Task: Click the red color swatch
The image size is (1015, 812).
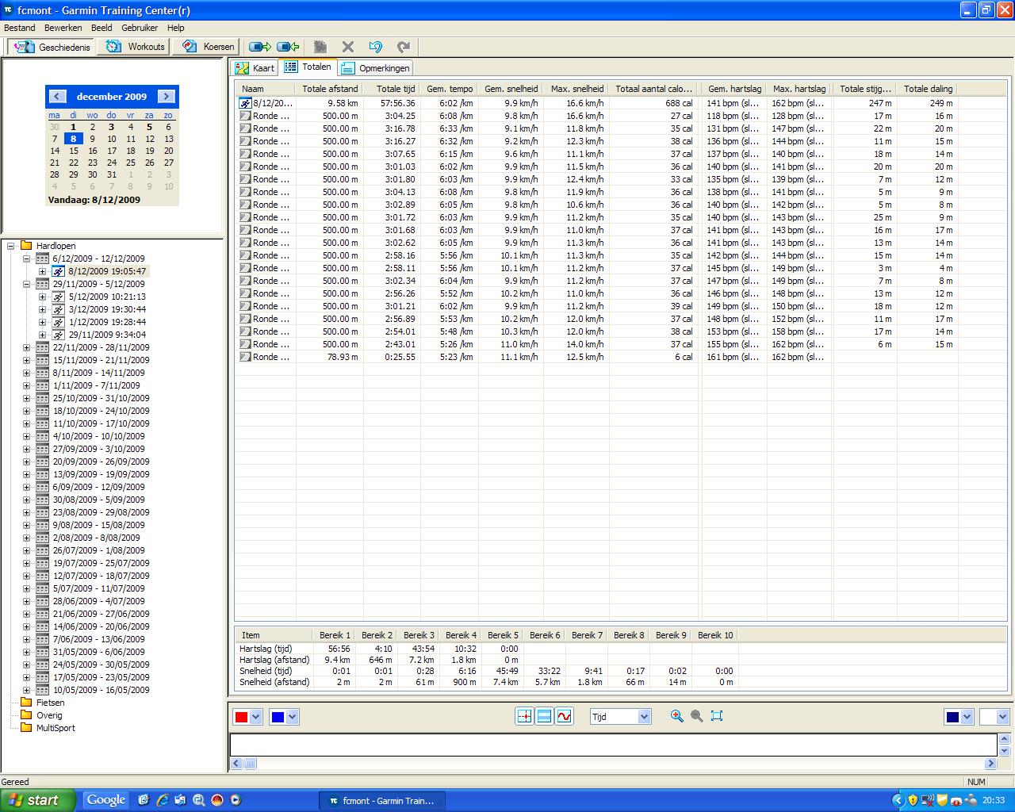Action: pyautogui.click(x=241, y=717)
